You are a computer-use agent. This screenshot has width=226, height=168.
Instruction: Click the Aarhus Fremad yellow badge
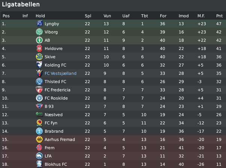point(39,139)
